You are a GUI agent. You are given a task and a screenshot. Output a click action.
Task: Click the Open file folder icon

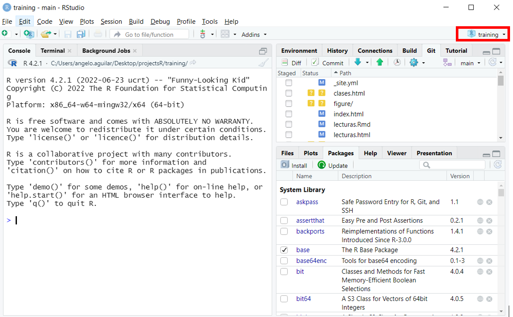(x=46, y=34)
